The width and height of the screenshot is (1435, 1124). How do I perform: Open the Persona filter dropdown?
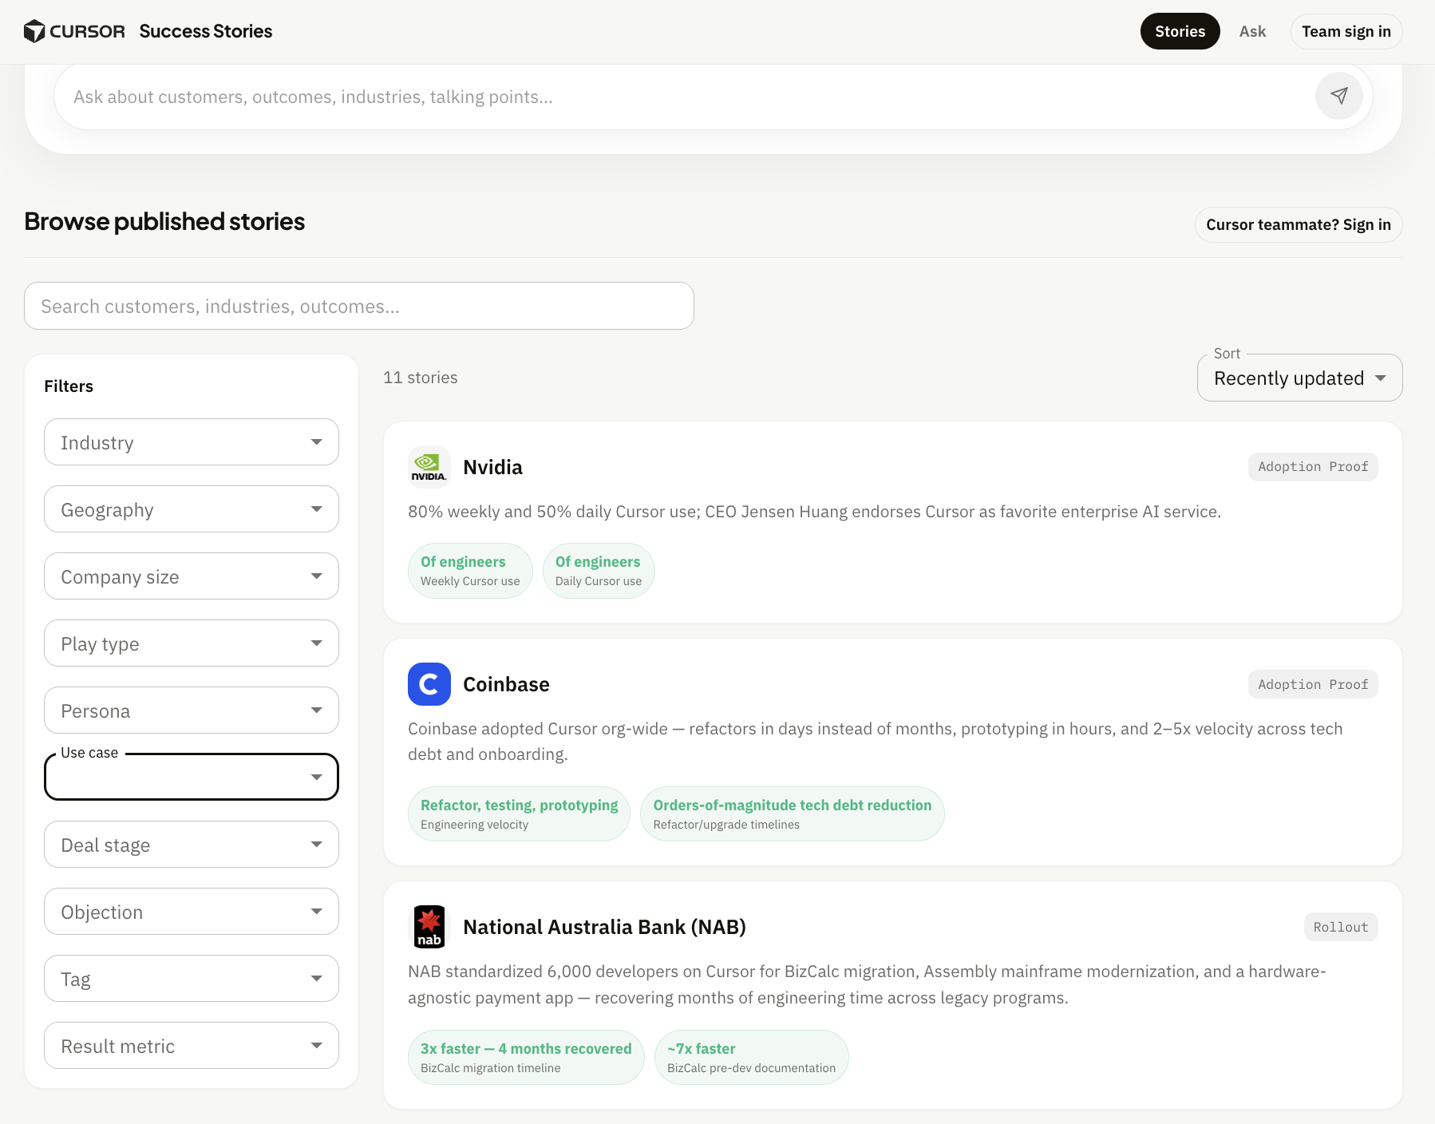click(x=192, y=710)
